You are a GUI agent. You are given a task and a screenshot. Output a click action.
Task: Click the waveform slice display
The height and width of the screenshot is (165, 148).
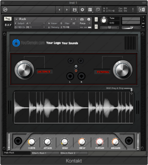tap(74, 108)
